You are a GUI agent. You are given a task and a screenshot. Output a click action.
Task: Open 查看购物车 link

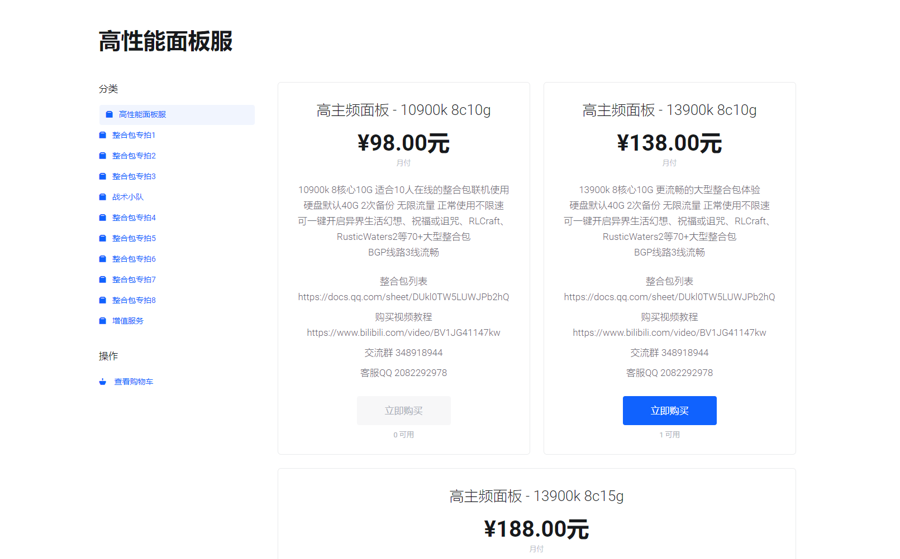coord(134,382)
